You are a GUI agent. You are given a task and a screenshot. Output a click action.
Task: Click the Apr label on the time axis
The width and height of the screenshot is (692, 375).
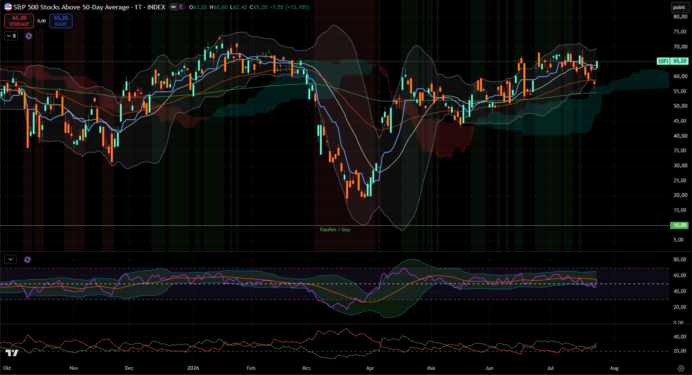click(370, 368)
